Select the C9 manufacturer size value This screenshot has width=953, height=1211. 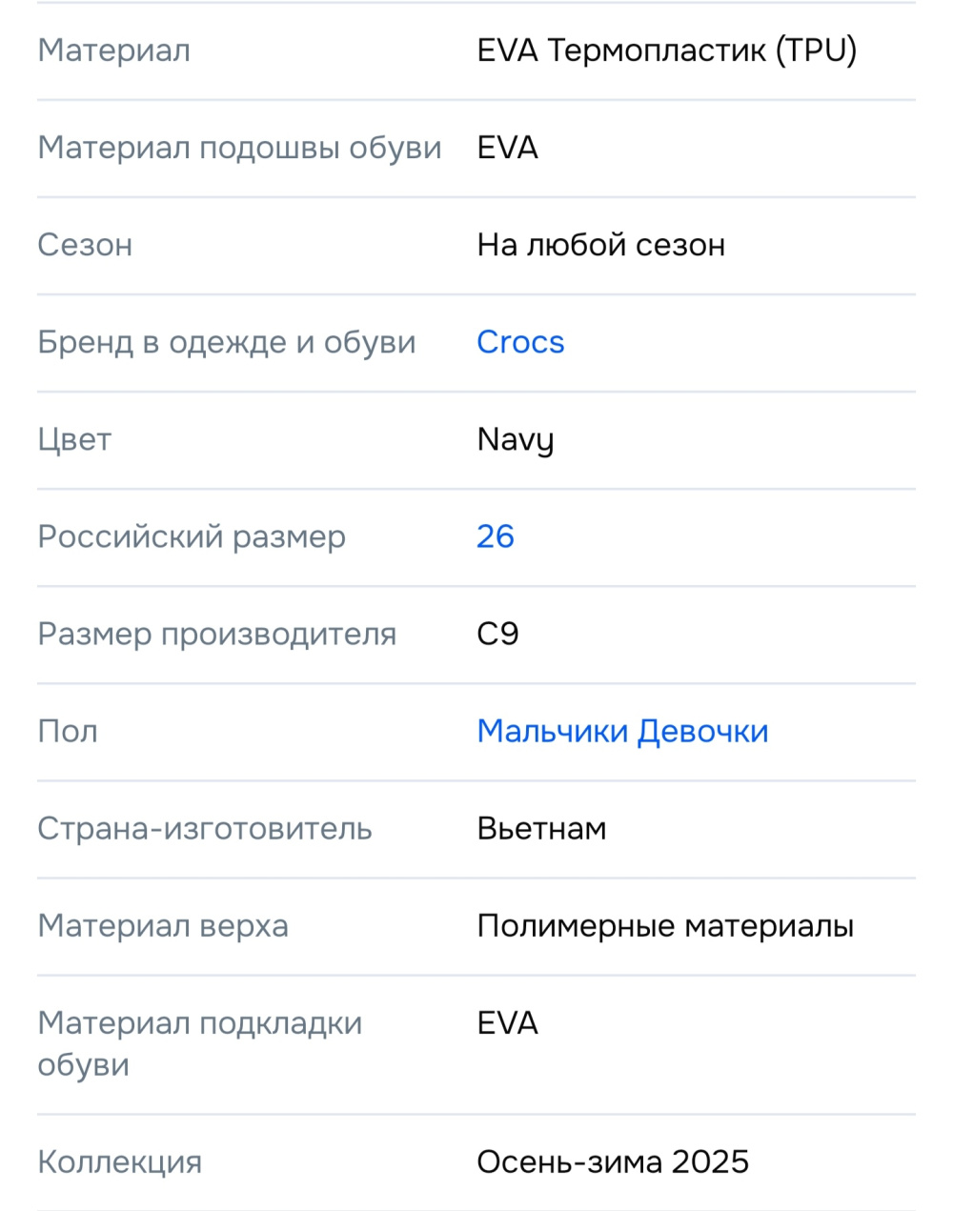pyautogui.click(x=497, y=634)
